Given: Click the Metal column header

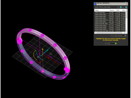Looking at the screenshot, I should click(102, 10).
